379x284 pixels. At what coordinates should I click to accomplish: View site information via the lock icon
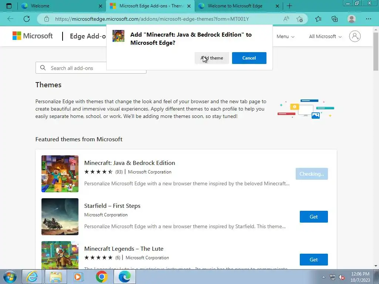pyautogui.click(x=47, y=19)
